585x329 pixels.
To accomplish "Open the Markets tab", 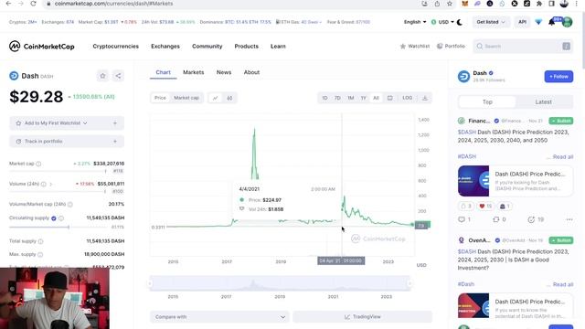I will [x=193, y=72].
